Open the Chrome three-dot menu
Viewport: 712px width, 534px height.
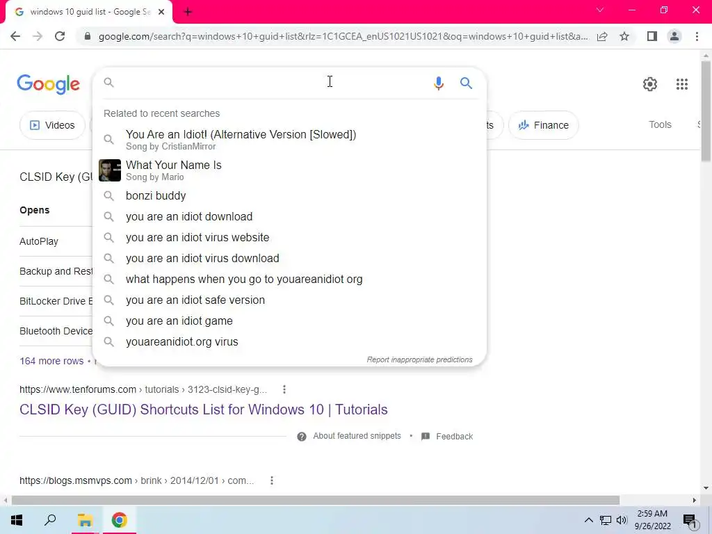click(697, 36)
